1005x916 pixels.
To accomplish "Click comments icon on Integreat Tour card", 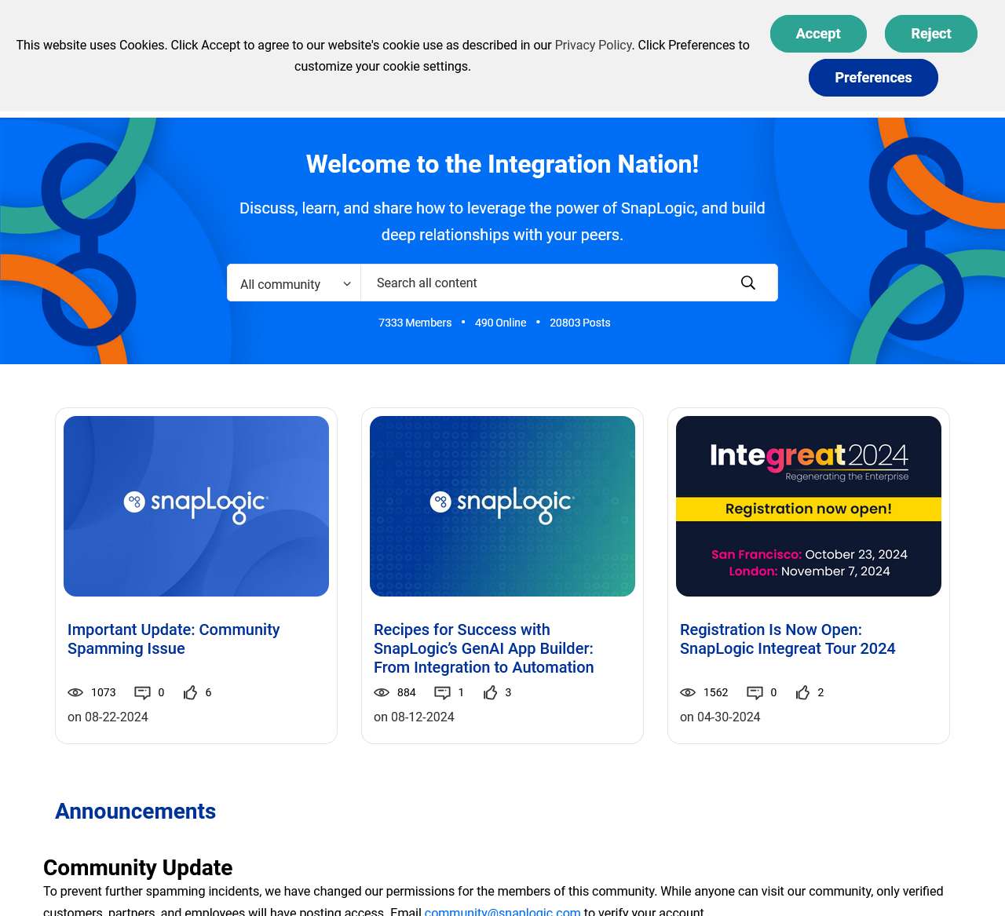I will 755,692.
